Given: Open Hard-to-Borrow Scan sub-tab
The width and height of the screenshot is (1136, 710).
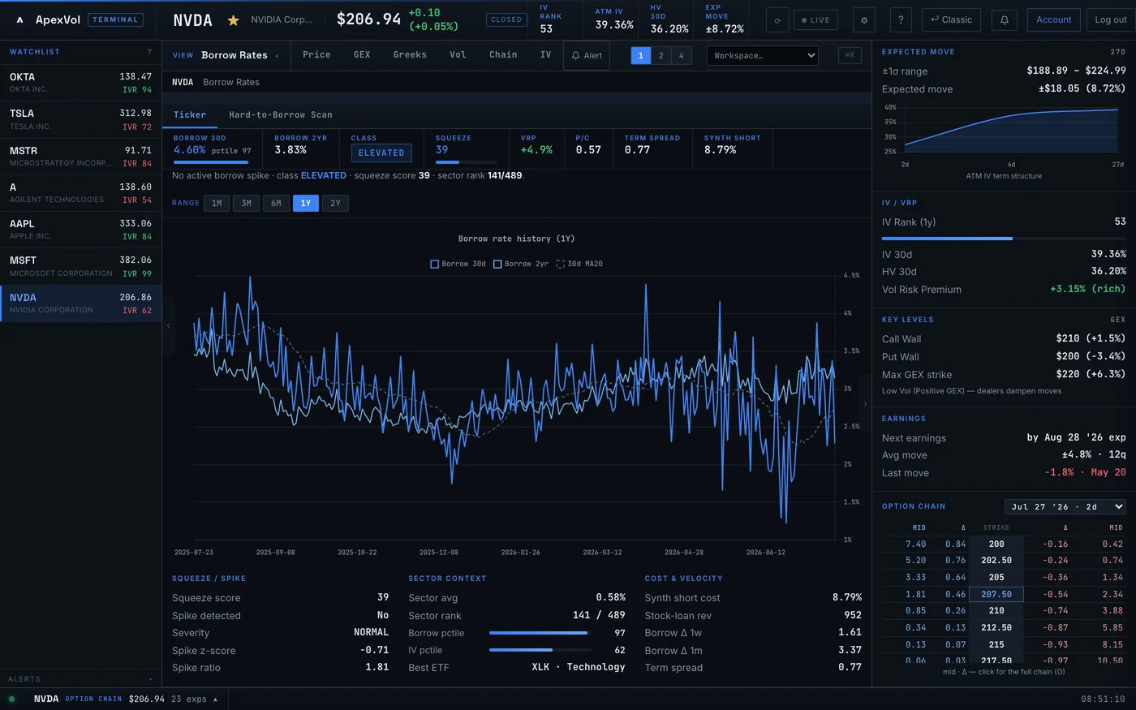Looking at the screenshot, I should click(x=281, y=114).
